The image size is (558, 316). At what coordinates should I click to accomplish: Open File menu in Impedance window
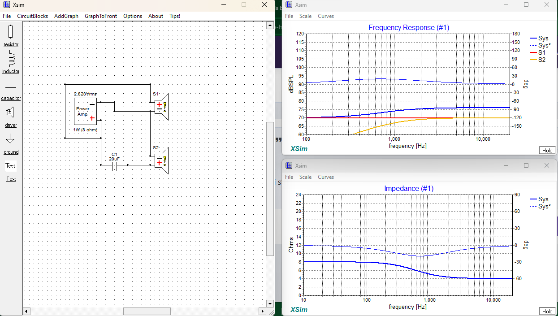click(289, 177)
